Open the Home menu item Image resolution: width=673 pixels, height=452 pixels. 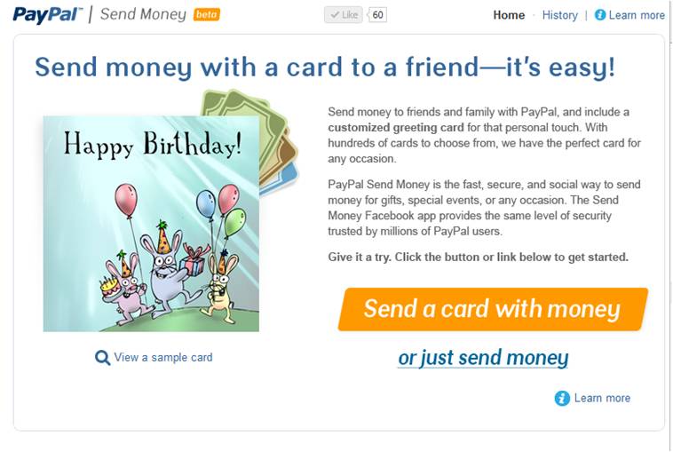coord(509,15)
